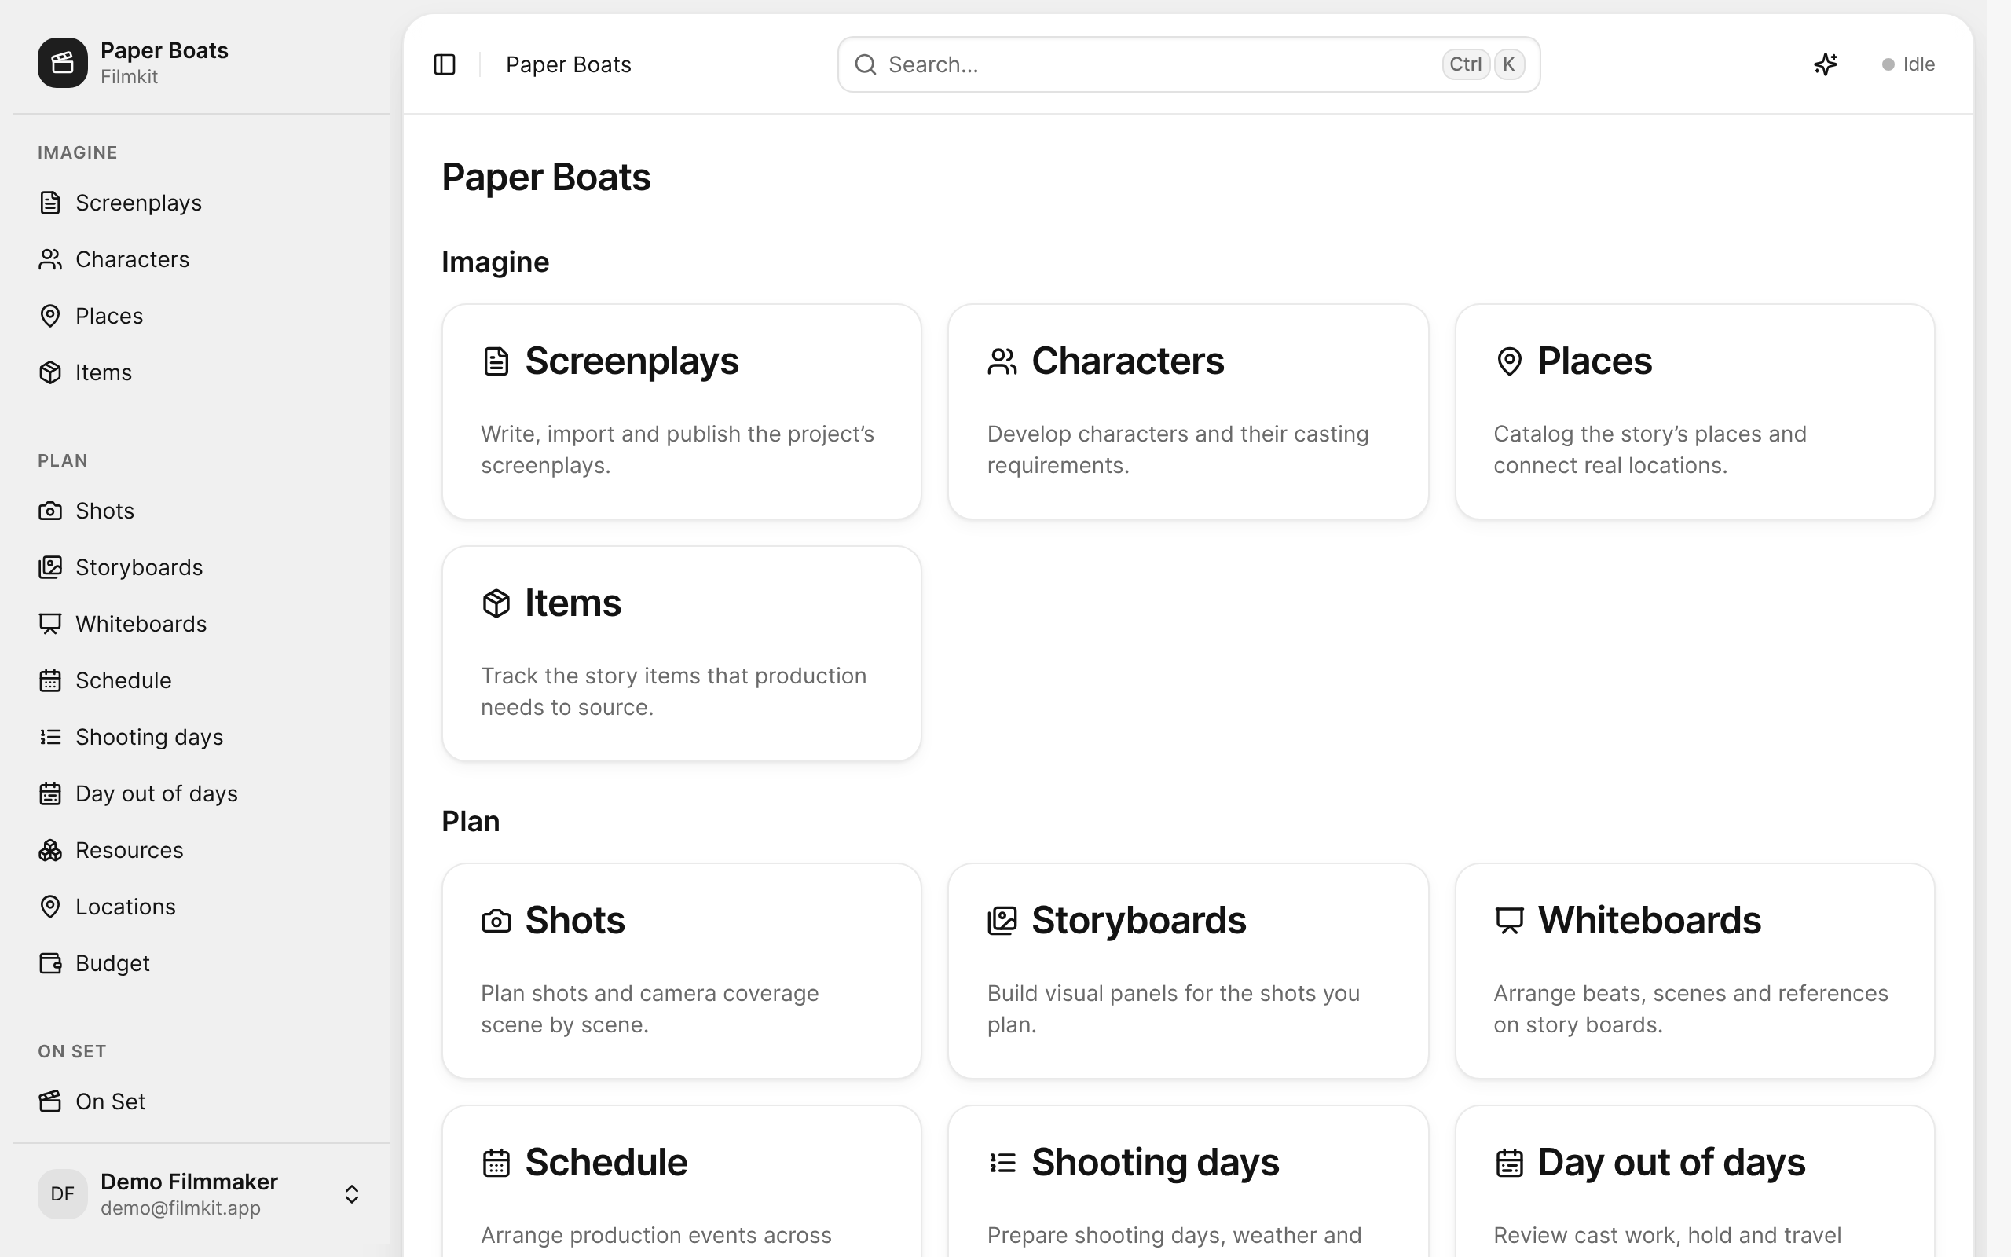Click the Resources icon in sidebar
Viewport: 2011px width, 1257px height.
click(x=49, y=849)
